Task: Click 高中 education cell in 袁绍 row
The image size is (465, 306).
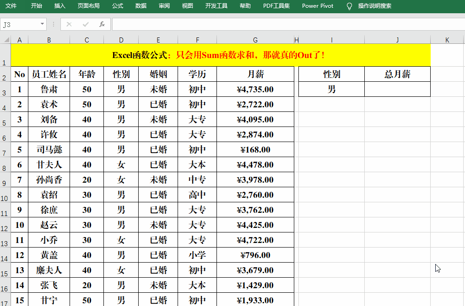Action: tap(197, 195)
